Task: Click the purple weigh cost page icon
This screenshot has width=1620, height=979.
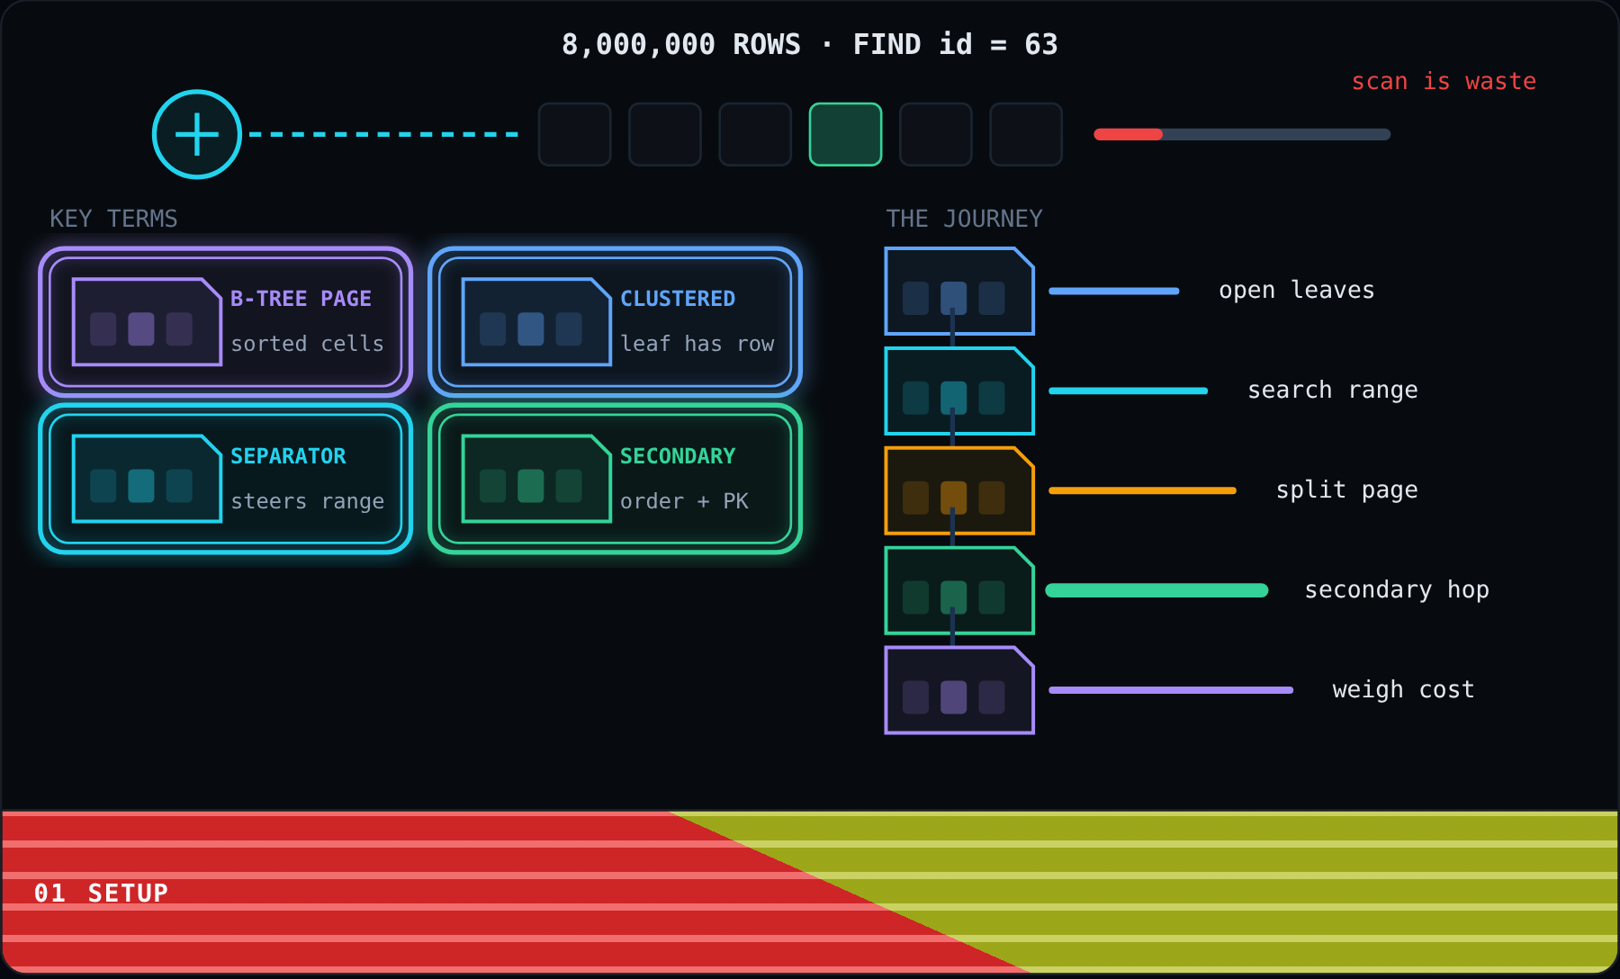Action: (x=959, y=690)
